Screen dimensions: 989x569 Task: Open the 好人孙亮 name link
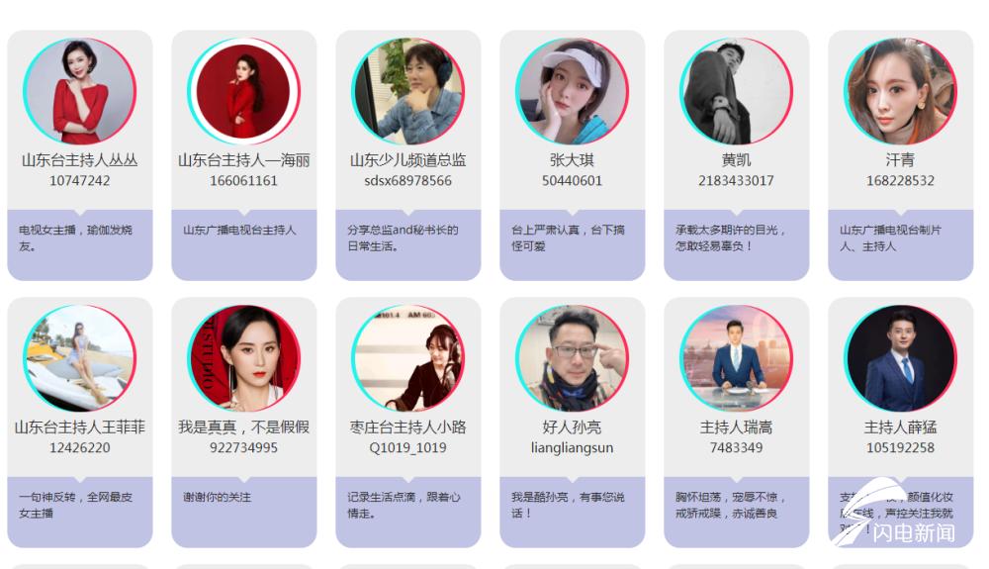[x=572, y=427]
